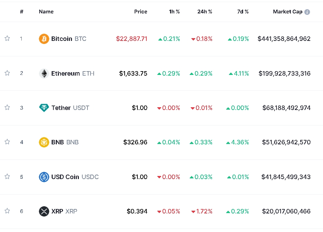Click the BNB logo icon
The height and width of the screenshot is (232, 323).
click(44, 142)
